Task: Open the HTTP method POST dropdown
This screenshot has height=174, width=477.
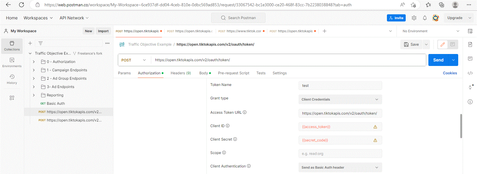Action: coord(134,60)
